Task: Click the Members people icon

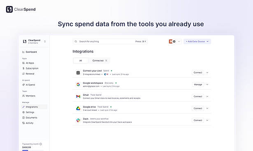Action: click(x=23, y=96)
